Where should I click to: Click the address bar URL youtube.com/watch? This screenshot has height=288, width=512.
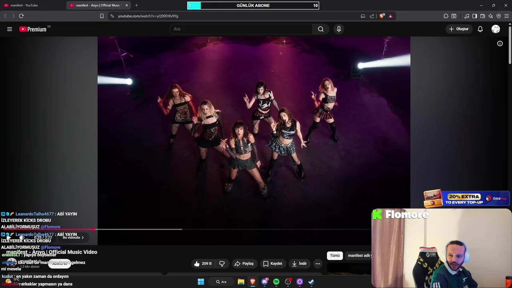pyautogui.click(x=148, y=16)
